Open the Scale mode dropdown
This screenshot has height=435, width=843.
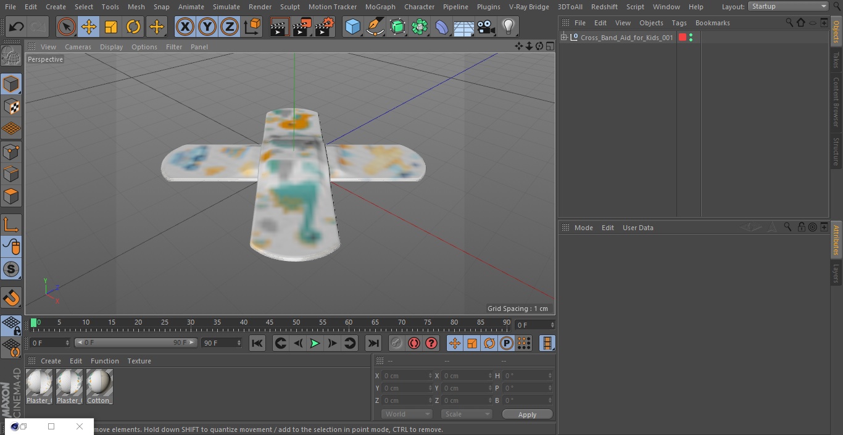tap(467, 414)
